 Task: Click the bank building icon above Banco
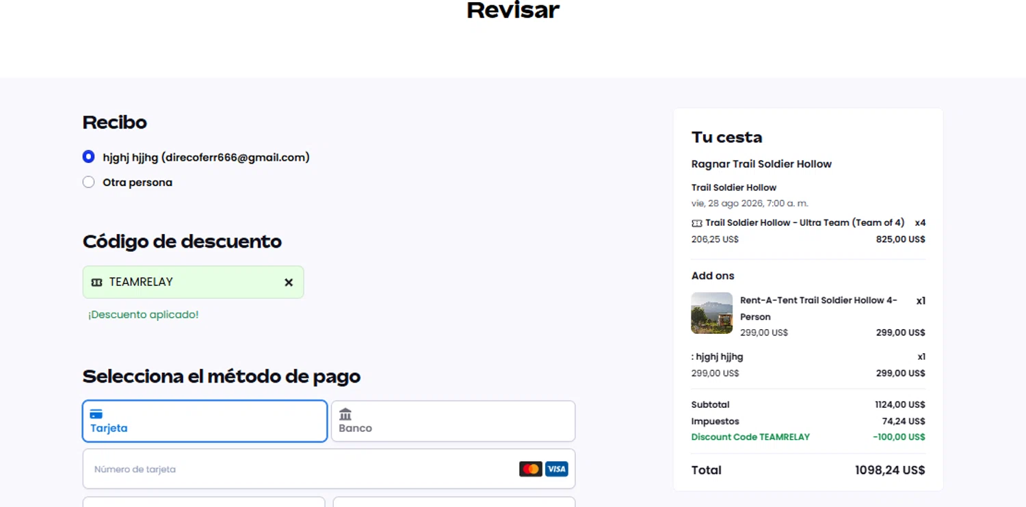345,414
